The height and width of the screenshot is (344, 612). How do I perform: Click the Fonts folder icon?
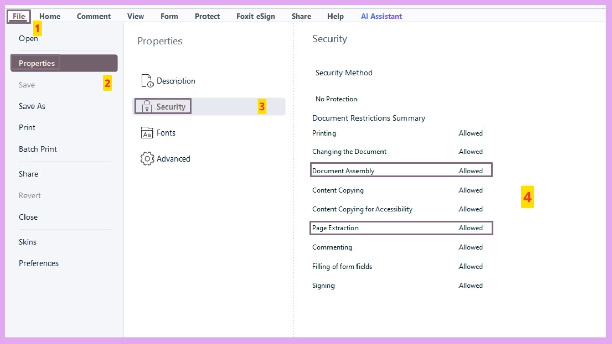tap(147, 133)
